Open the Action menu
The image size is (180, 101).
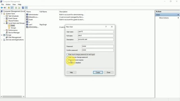[x=8, y=4]
